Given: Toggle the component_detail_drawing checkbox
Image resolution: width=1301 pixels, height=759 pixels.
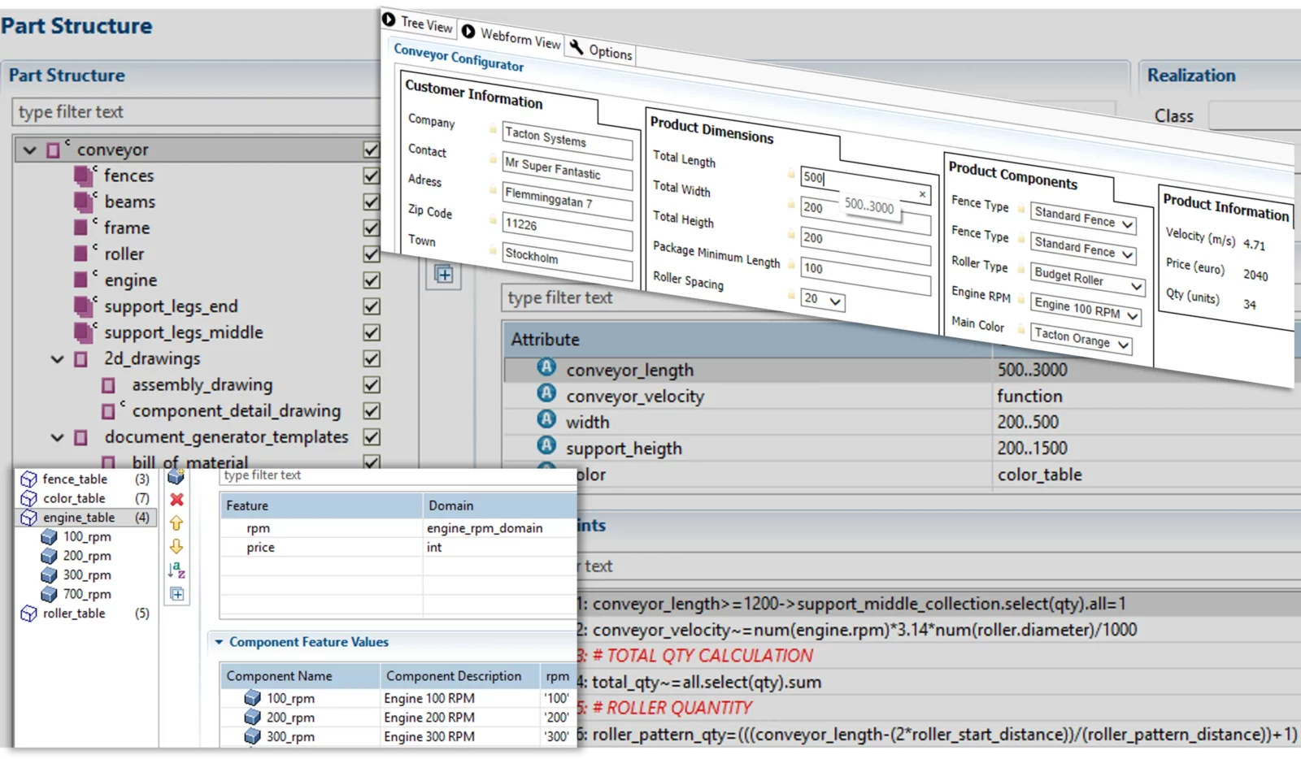Looking at the screenshot, I should [x=372, y=411].
